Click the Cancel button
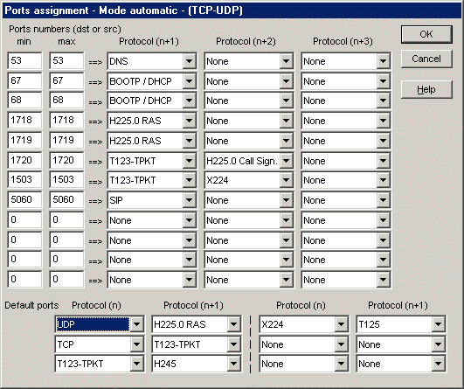 click(x=426, y=59)
